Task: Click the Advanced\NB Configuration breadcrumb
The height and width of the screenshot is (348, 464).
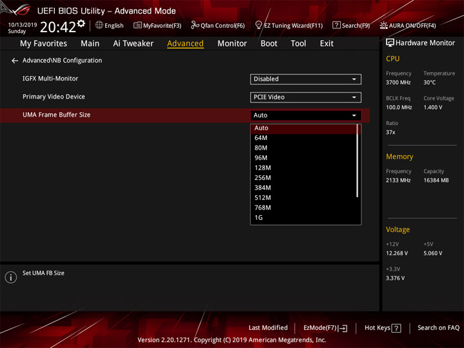Action: pyautogui.click(x=62, y=61)
